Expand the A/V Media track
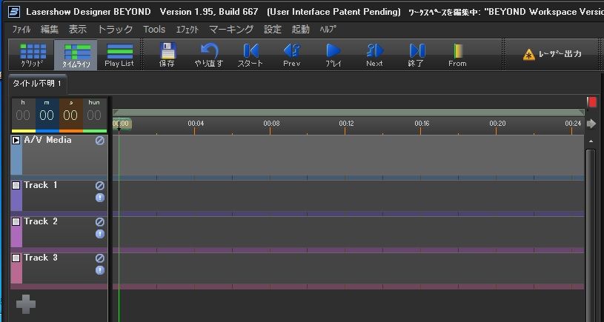The height and width of the screenshot is (322, 604). [16, 141]
